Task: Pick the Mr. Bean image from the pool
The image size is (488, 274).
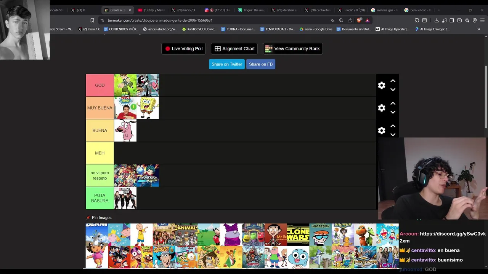Action: coord(276,234)
